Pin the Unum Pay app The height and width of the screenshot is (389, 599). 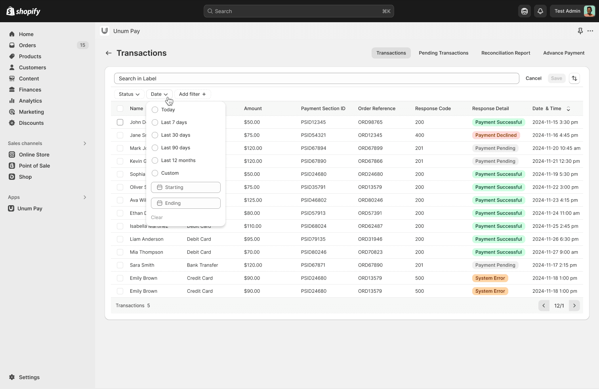pyautogui.click(x=580, y=31)
